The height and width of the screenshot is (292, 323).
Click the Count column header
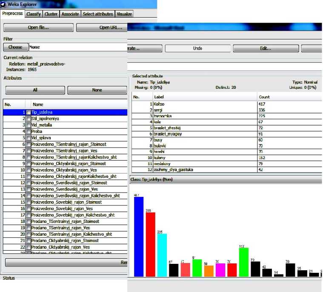(289, 97)
